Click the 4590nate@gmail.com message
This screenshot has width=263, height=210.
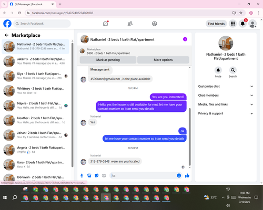click(120, 79)
